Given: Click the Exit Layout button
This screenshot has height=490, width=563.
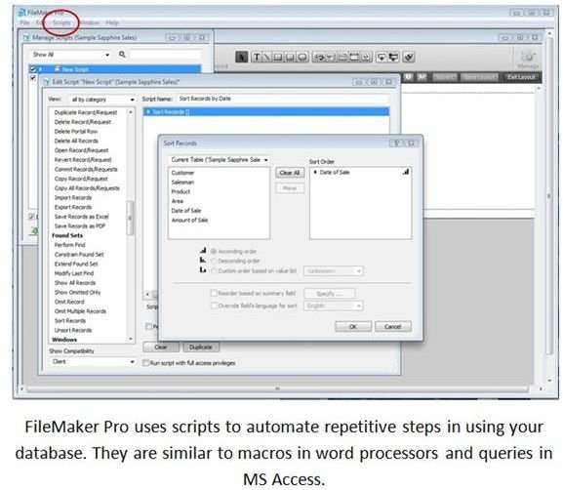Looking at the screenshot, I should (x=521, y=77).
